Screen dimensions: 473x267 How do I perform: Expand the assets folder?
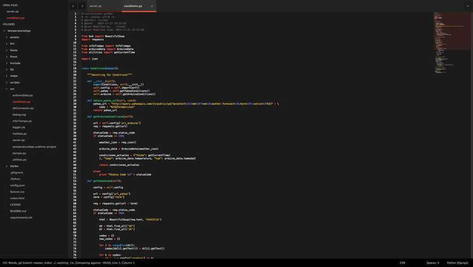click(x=15, y=37)
